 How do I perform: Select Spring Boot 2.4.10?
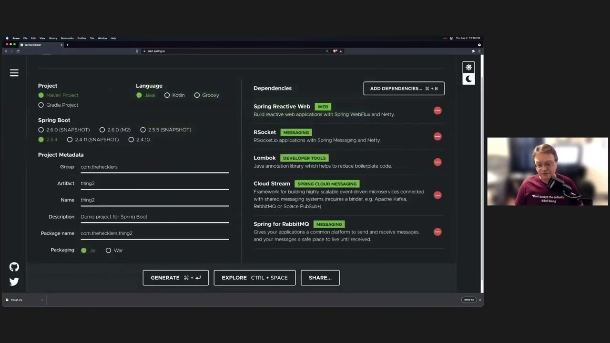tap(139, 140)
